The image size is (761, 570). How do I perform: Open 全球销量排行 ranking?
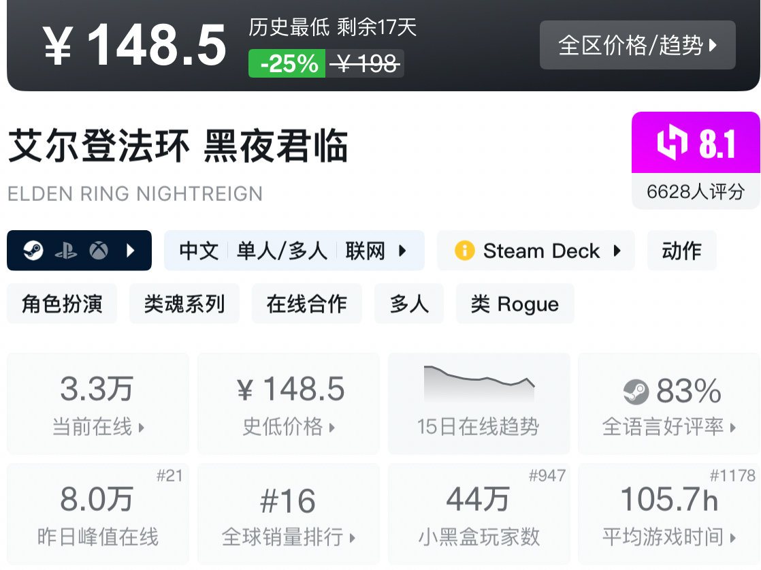(x=289, y=514)
